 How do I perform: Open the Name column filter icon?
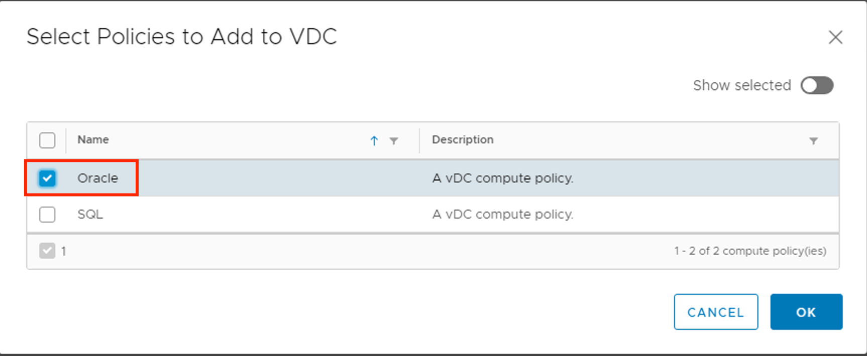[x=394, y=141]
